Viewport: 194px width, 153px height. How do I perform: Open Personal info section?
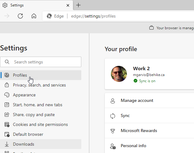click(133, 146)
